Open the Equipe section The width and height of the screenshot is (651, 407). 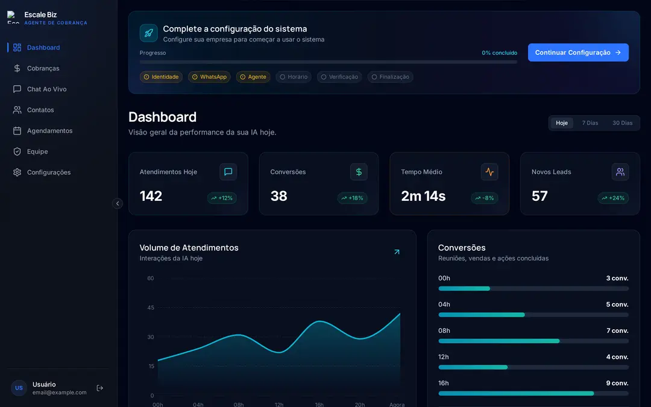pyautogui.click(x=58, y=151)
